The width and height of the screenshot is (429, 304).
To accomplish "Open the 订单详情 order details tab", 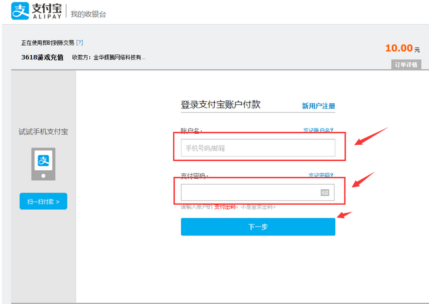I will coord(406,65).
